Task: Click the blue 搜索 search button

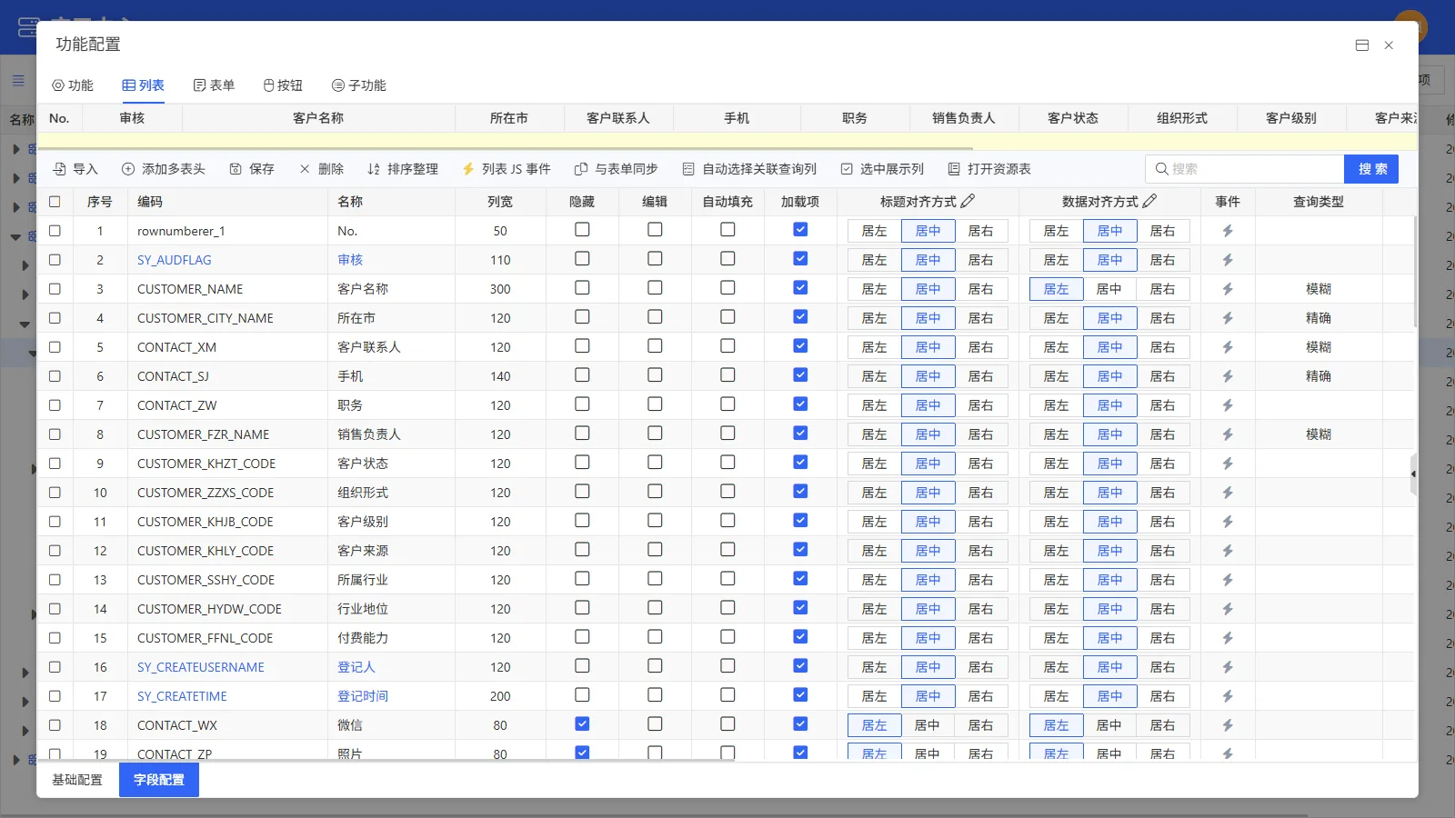Action: pyautogui.click(x=1371, y=169)
